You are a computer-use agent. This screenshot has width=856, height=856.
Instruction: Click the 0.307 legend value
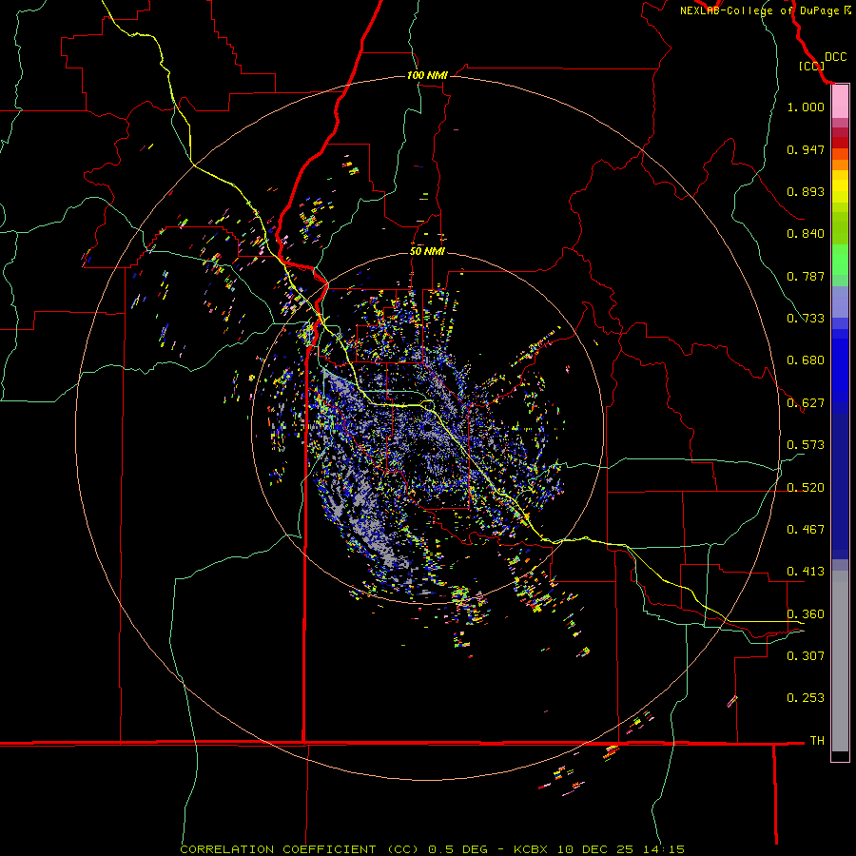(x=806, y=655)
